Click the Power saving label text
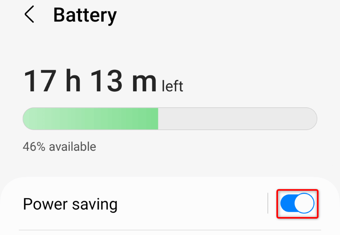 point(70,204)
